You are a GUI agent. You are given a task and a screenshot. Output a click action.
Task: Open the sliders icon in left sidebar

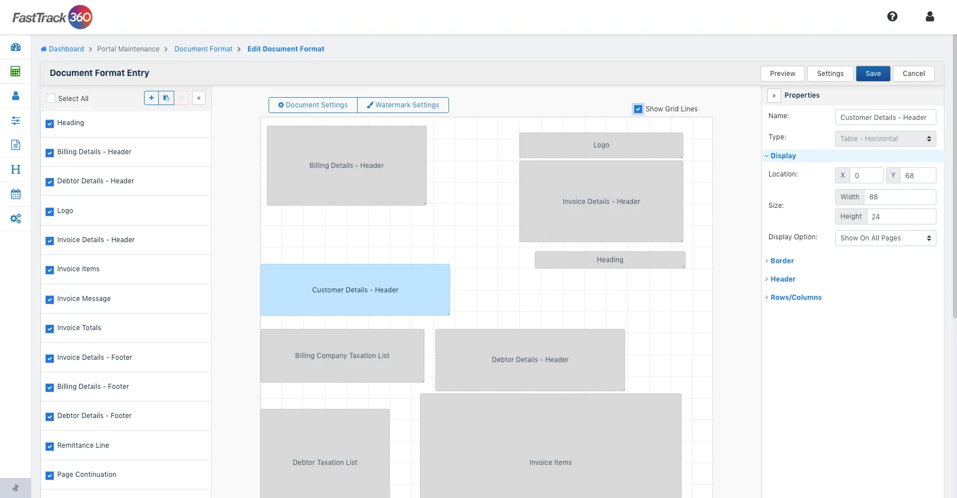point(15,121)
